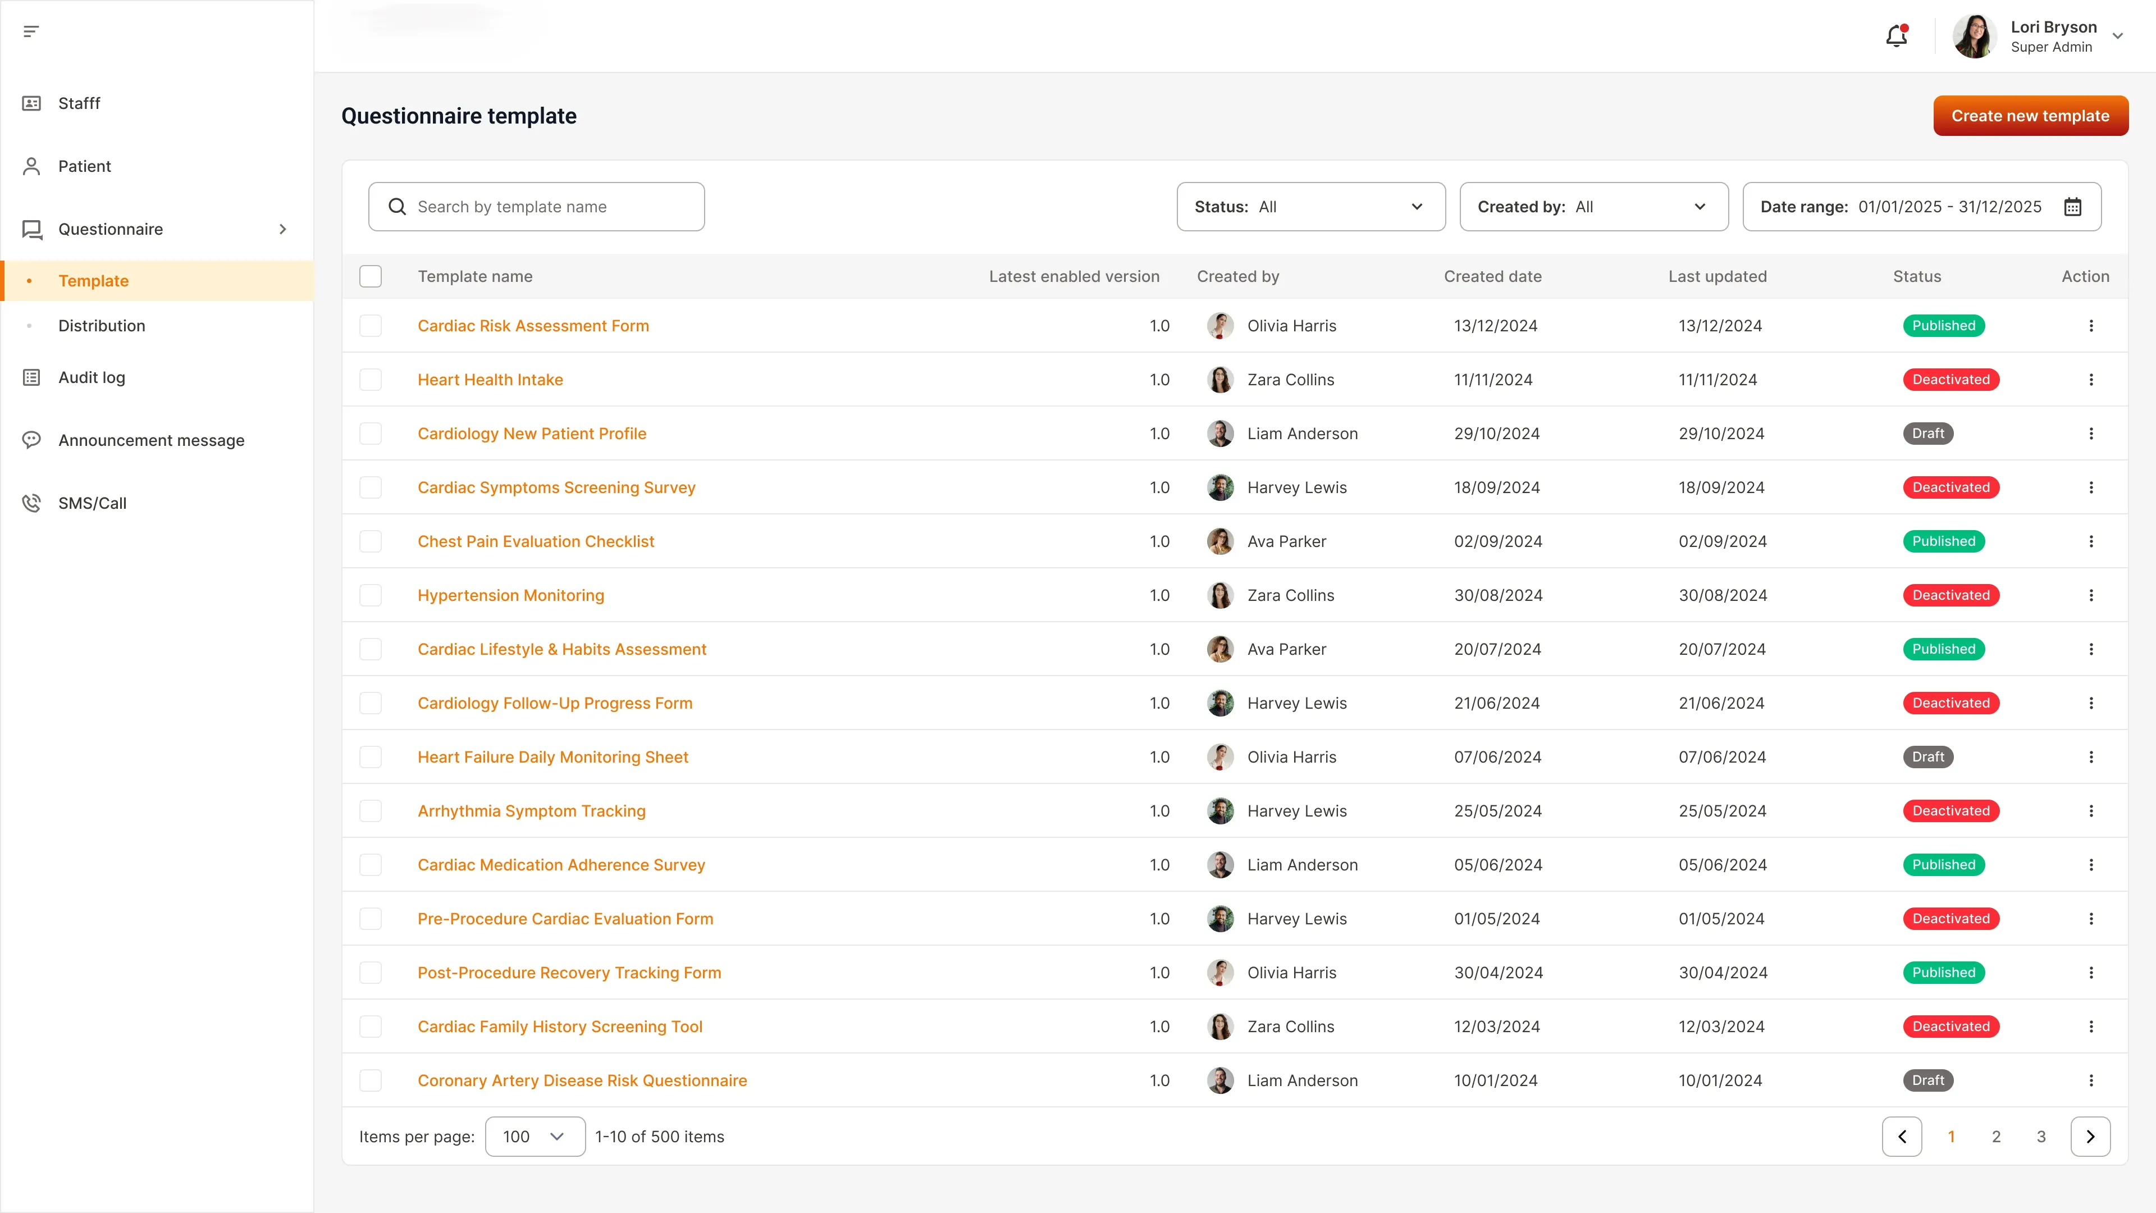Open Cardiac Medication Adherence Survey template
This screenshot has height=1213, width=2156.
pos(561,865)
